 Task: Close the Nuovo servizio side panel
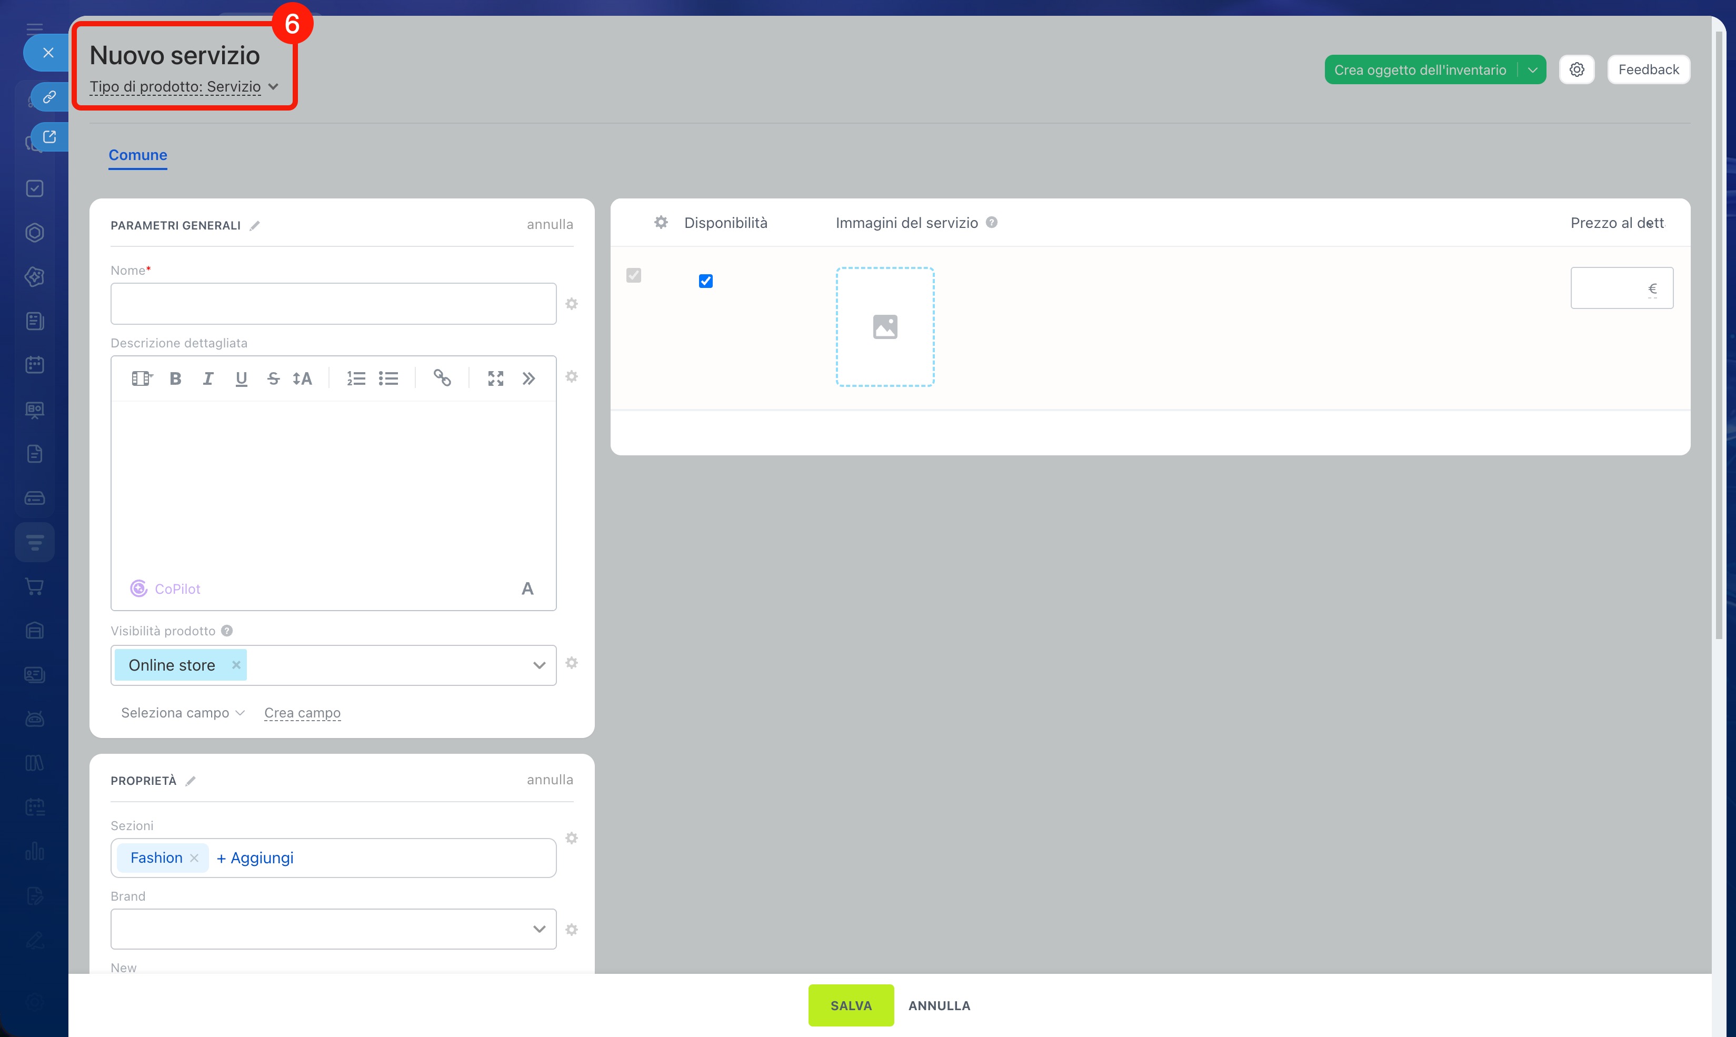(47, 53)
